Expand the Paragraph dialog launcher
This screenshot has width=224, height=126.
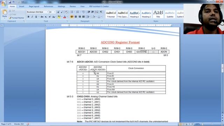[102, 21]
